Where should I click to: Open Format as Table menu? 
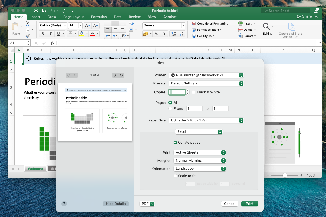[x=207, y=30]
